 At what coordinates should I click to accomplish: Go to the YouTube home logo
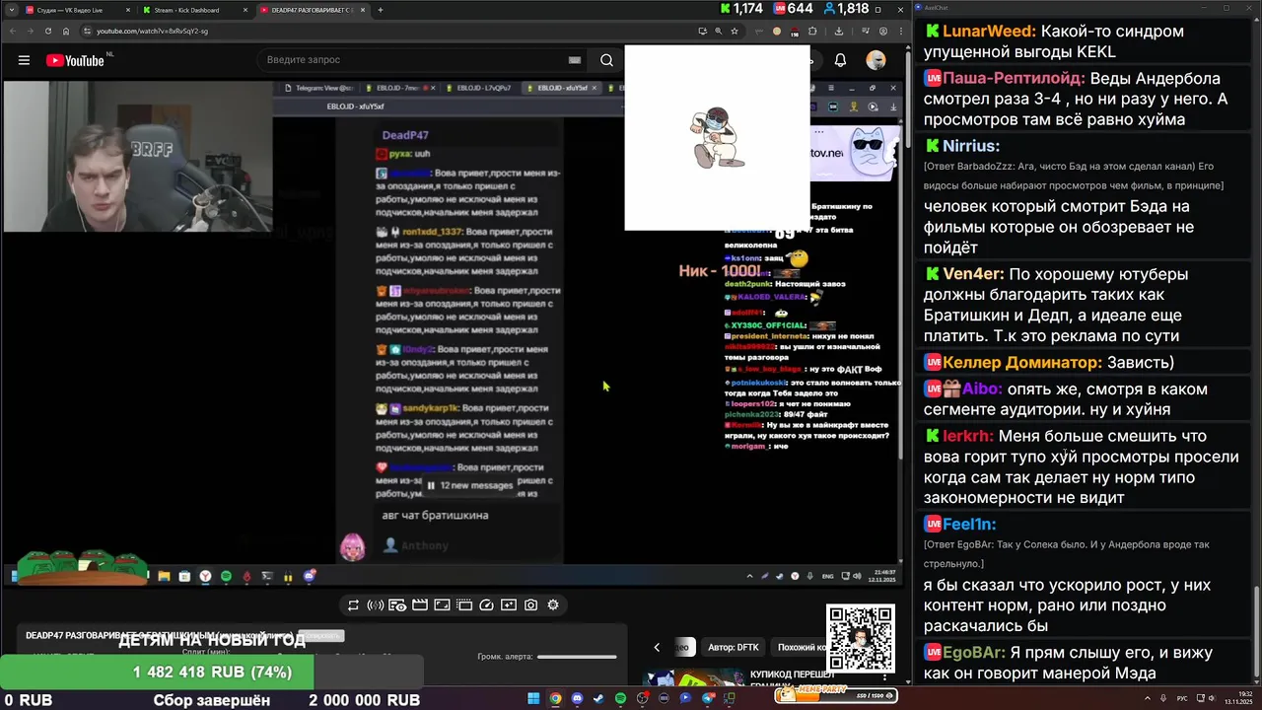point(75,60)
